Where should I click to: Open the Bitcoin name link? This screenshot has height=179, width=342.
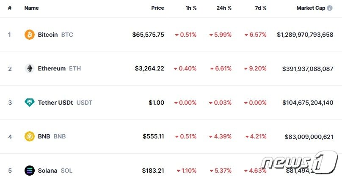pos(48,35)
